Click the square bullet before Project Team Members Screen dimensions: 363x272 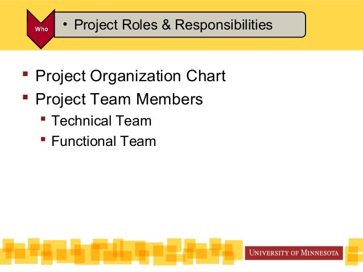pos(25,98)
